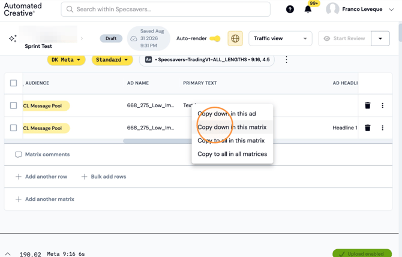Click the first row CL Message Pool tag
This screenshot has width=402, height=257.
click(46, 105)
